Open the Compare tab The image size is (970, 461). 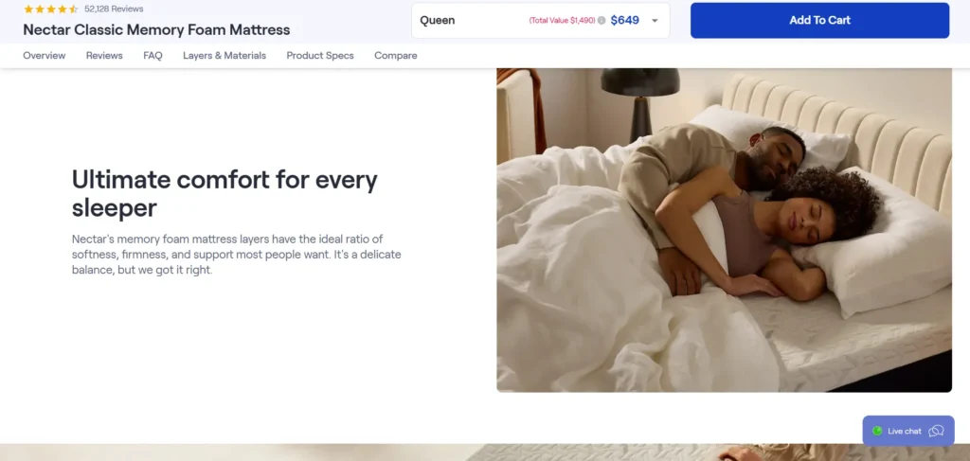click(396, 56)
